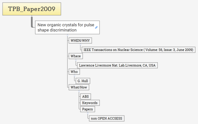Collapse the children under the paper title node
The width and height of the screenshot is (198, 124).
click(68, 35)
